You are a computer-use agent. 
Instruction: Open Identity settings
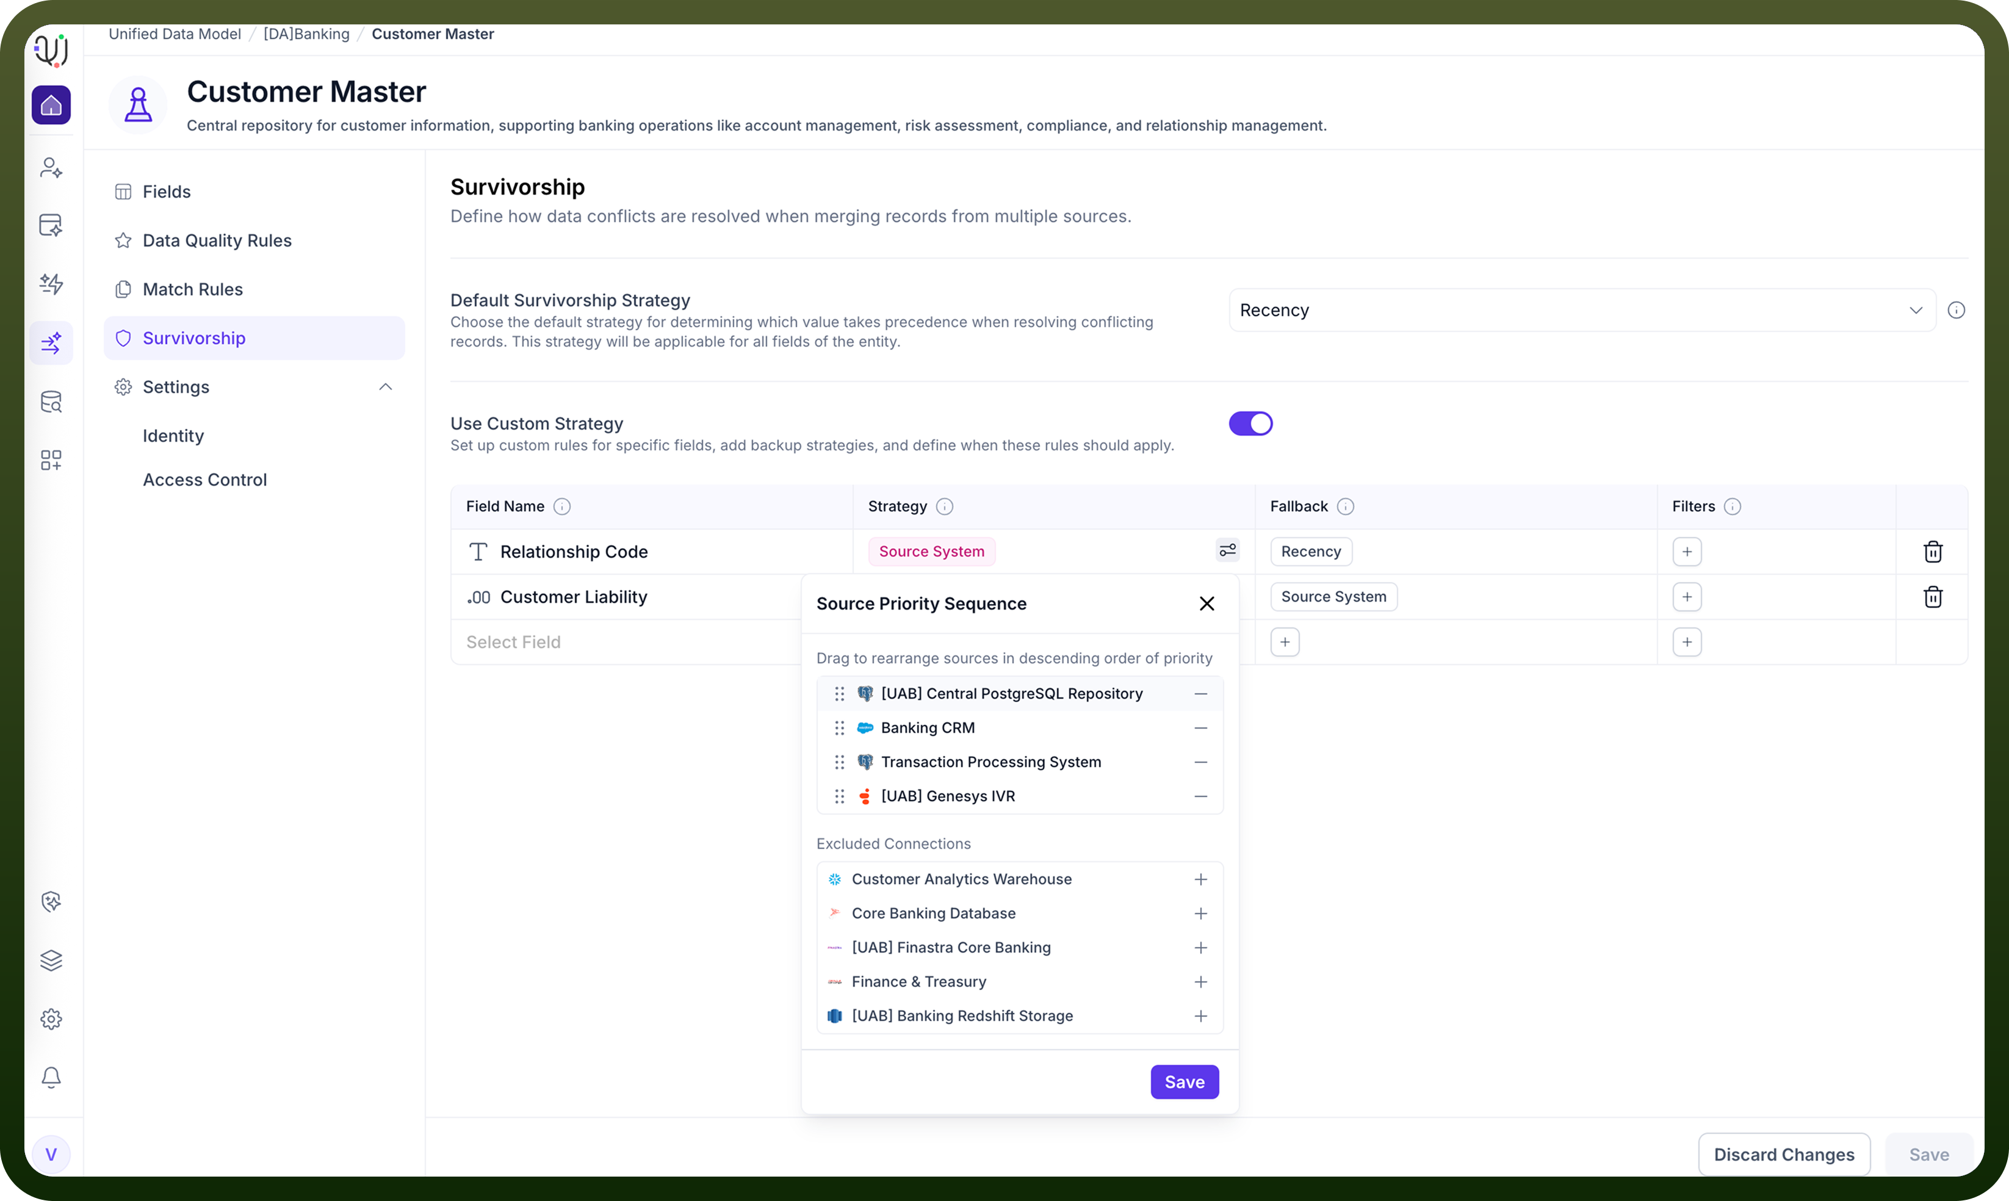click(173, 436)
